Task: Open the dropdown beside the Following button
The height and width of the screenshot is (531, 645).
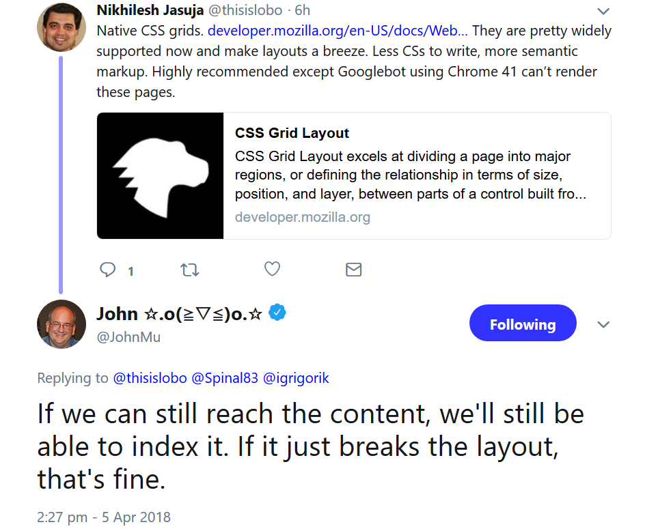Action: point(603,324)
